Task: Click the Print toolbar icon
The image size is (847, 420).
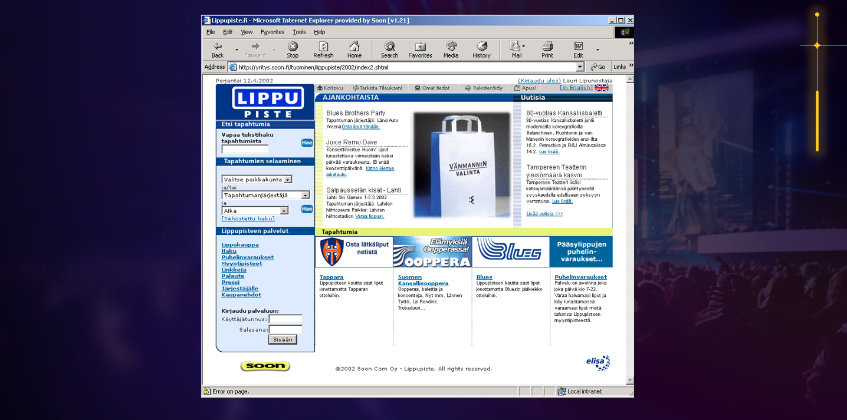Action: coord(547,49)
